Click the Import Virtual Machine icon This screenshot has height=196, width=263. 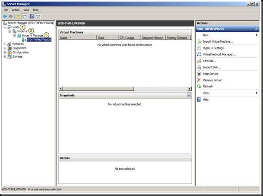tap(199, 41)
